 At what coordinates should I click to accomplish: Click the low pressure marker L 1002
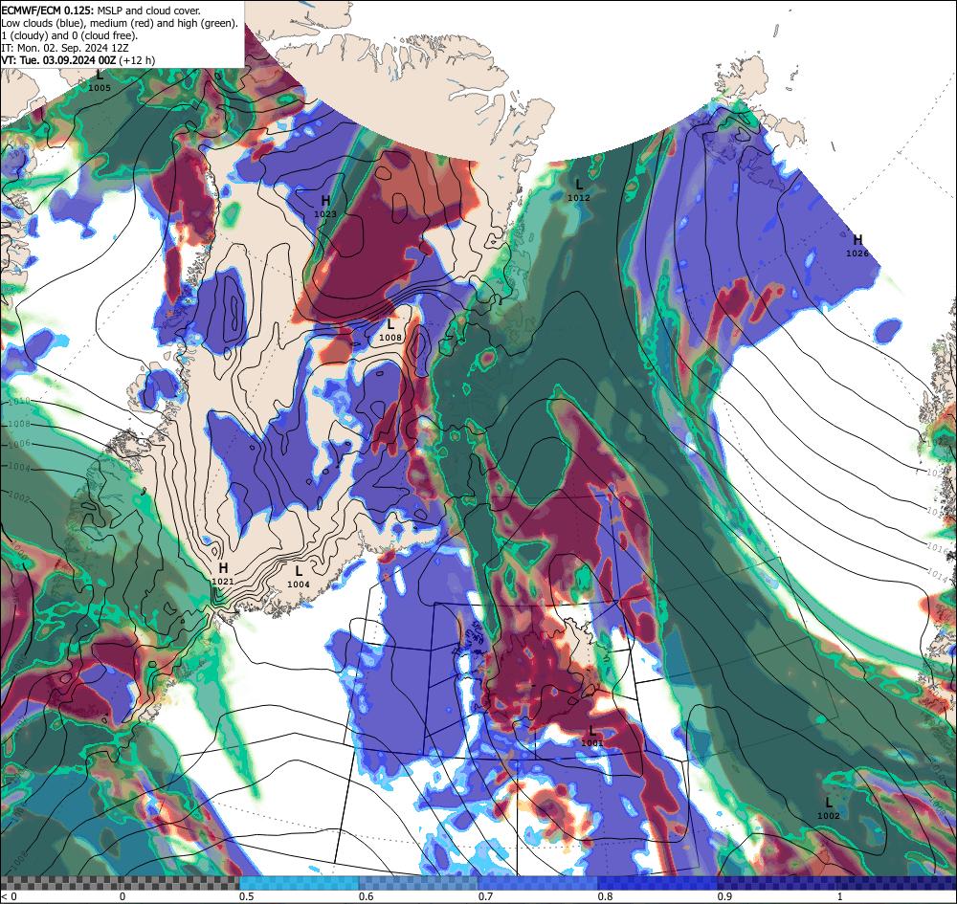pyautogui.click(x=828, y=808)
